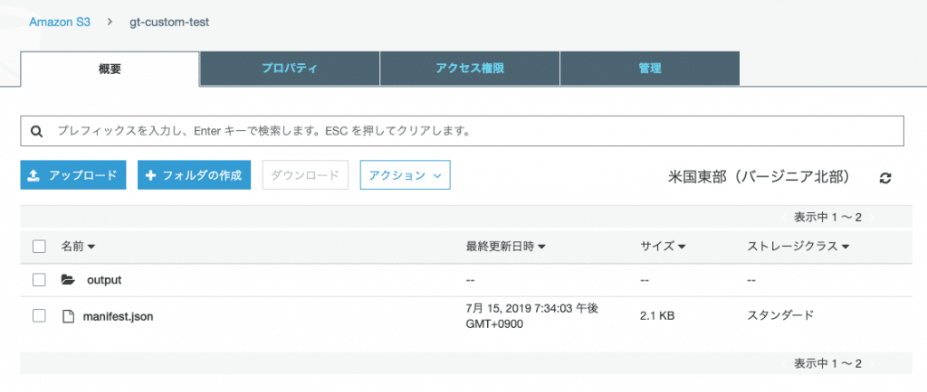Sort by ストレージクラス column arrow
The image size is (927, 392).
click(845, 247)
